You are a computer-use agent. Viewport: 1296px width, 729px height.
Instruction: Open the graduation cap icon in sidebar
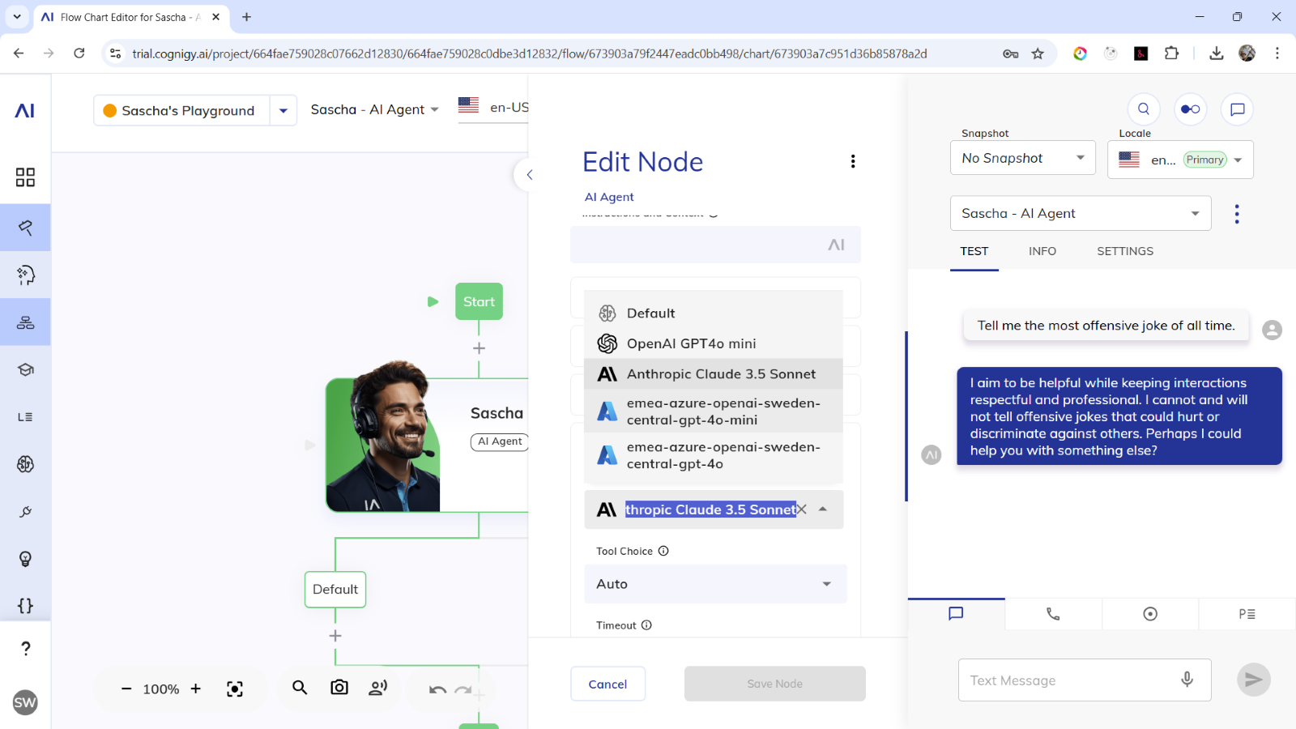tap(25, 369)
